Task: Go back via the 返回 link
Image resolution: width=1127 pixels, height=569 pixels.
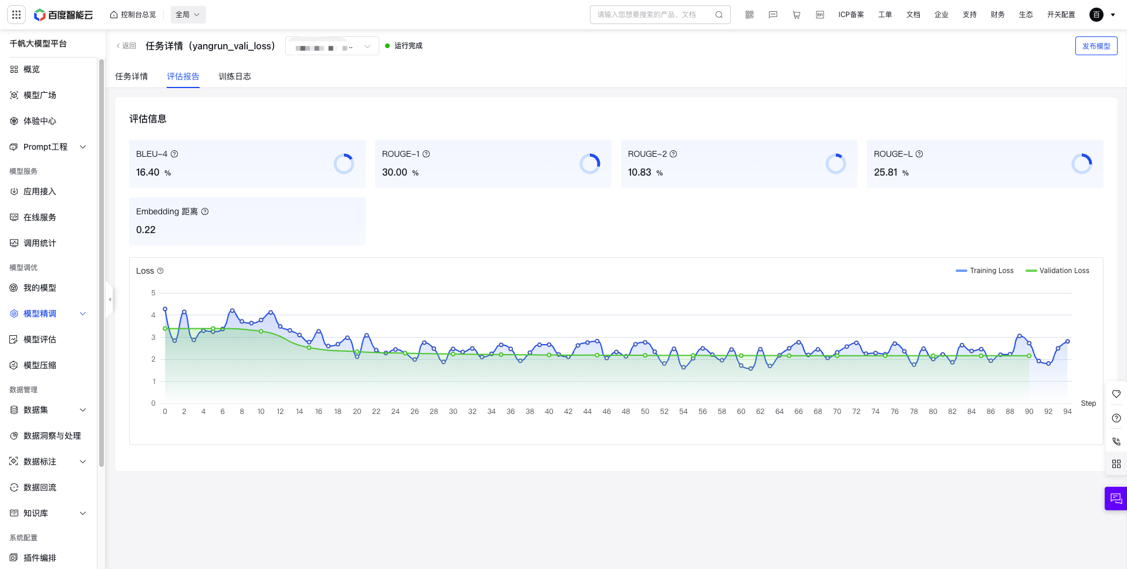Action: click(x=126, y=46)
